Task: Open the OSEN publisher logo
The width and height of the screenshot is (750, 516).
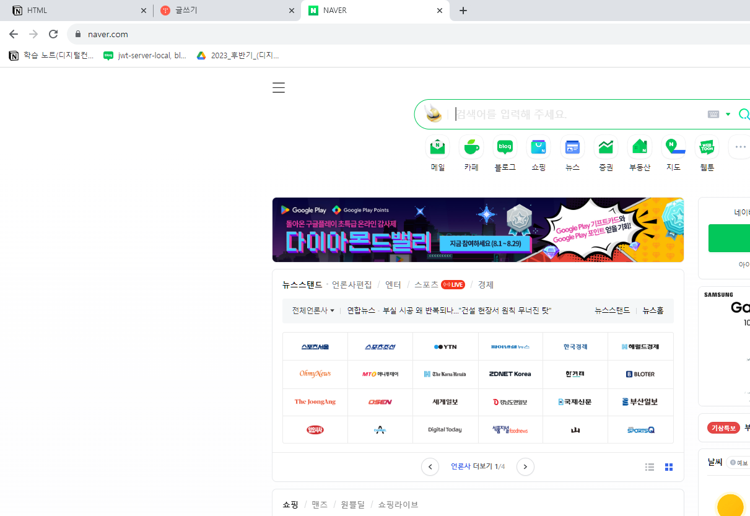Action: click(380, 402)
